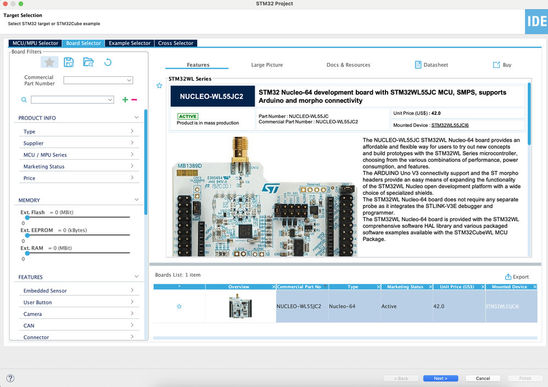The height and width of the screenshot is (387, 548).
Task: Expand the CAN filter
Action: pyautogui.click(x=132, y=325)
